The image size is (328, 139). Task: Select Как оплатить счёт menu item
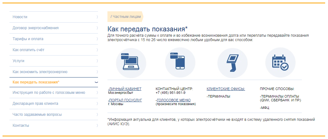tap(28, 50)
